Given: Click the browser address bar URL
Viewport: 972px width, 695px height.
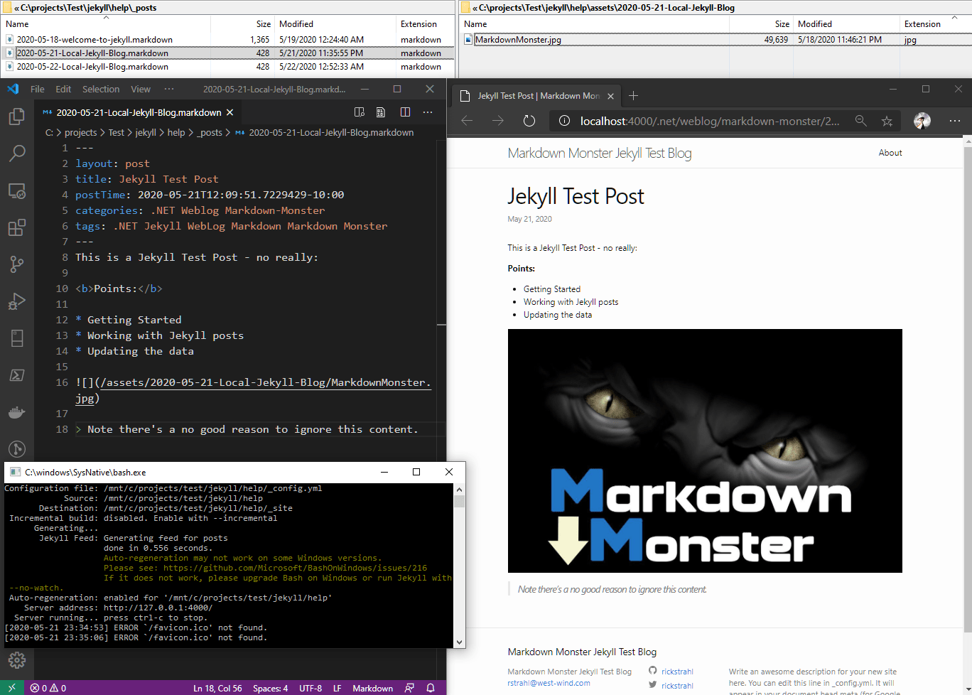Looking at the screenshot, I should click(709, 121).
